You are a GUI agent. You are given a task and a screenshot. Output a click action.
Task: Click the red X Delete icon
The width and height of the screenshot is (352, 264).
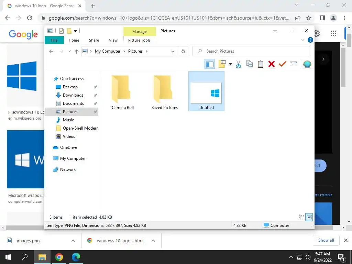coord(272,64)
